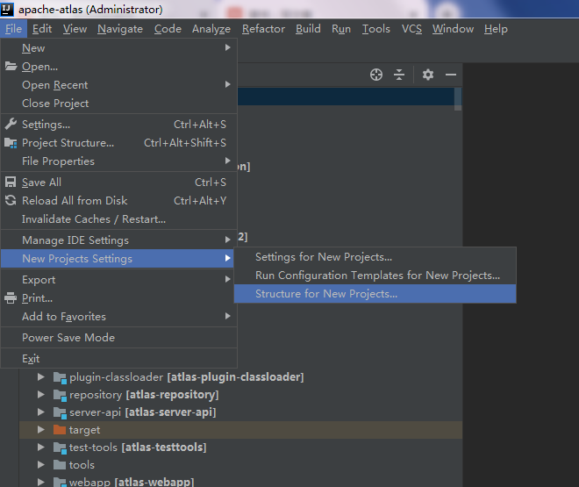Click the reload icon beside Reload All from Disk
This screenshot has height=487, width=579.
pyautogui.click(x=11, y=200)
